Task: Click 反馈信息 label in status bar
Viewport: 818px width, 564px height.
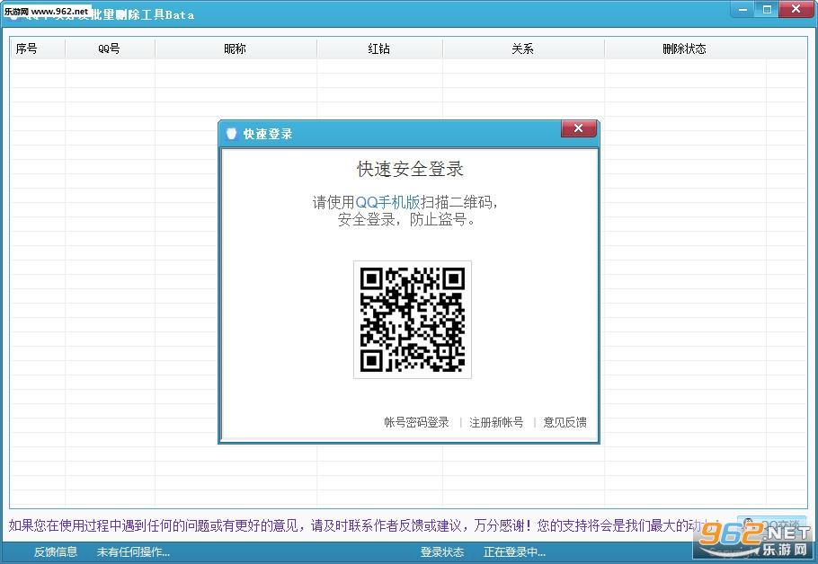Action: pos(56,552)
